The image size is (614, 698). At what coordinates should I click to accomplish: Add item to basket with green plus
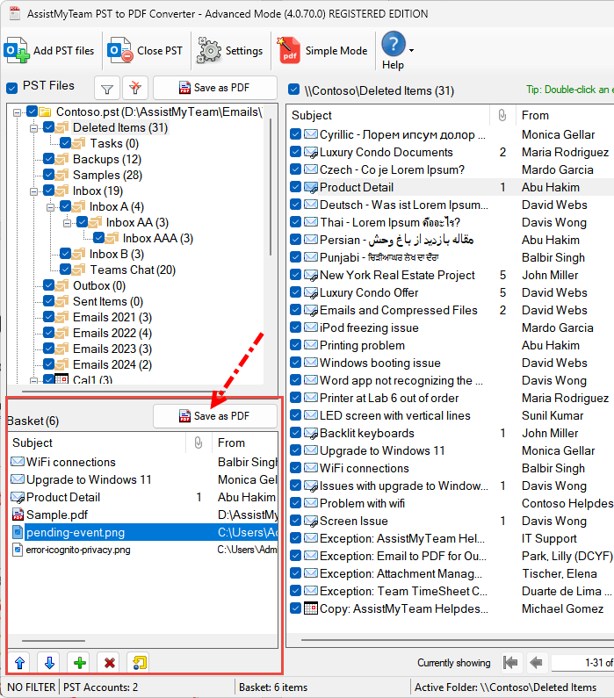click(x=80, y=663)
